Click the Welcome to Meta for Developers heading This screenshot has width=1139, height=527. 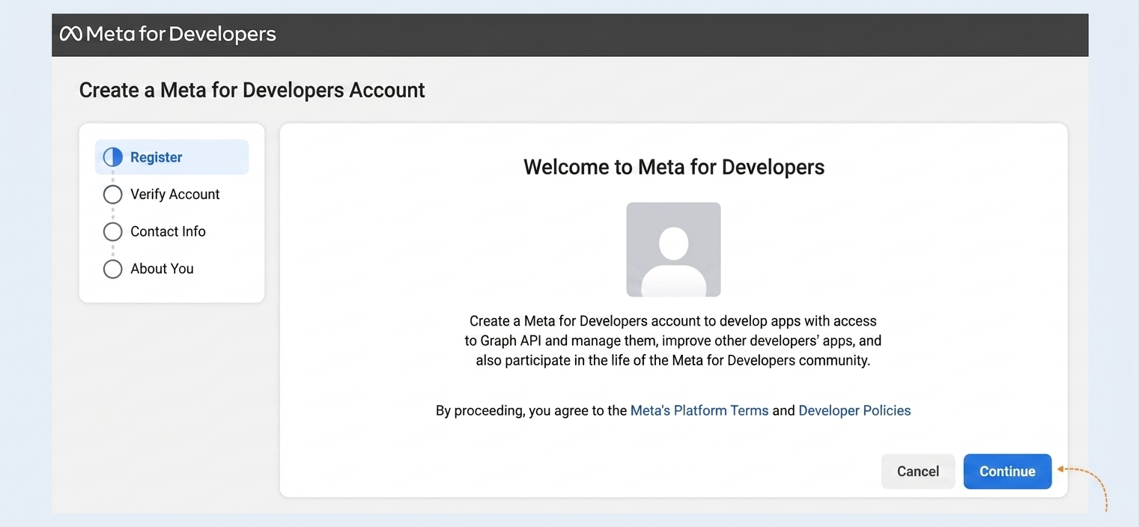pyautogui.click(x=674, y=166)
